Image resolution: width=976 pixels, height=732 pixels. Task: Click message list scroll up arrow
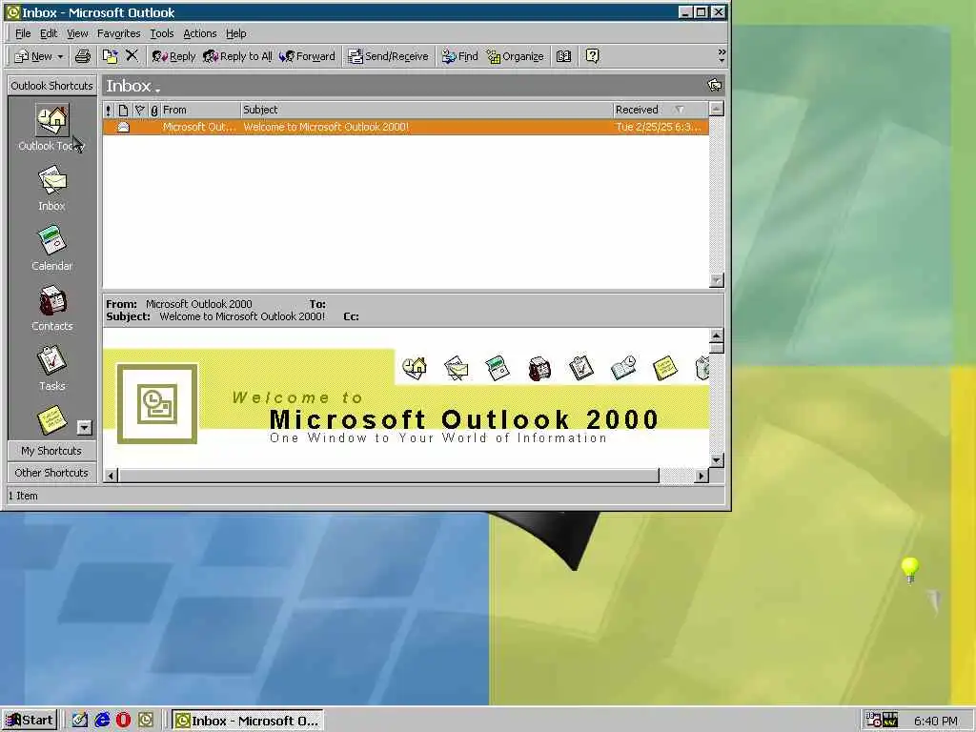click(717, 110)
